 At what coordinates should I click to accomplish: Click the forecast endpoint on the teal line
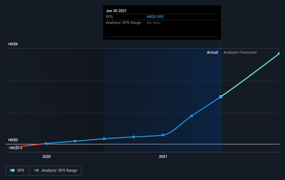click(279, 53)
